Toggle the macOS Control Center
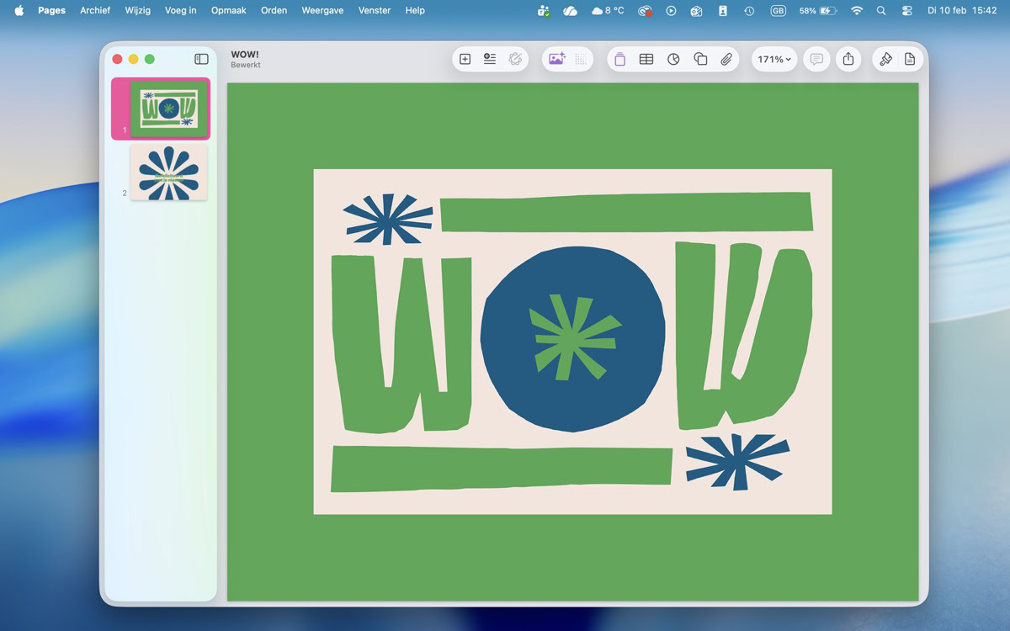Screen dimensions: 1010x631 coord(906,11)
